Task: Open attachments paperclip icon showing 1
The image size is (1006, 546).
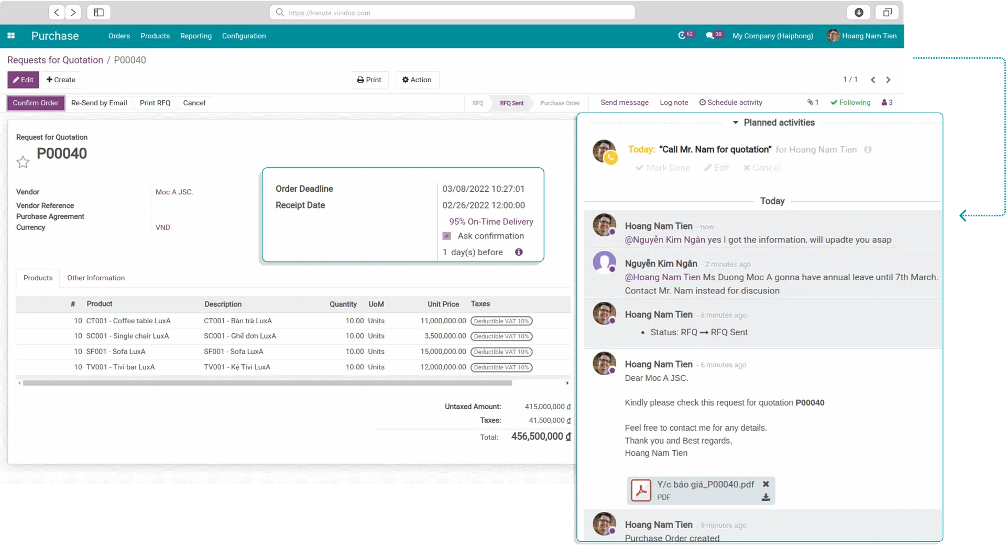Action: [x=813, y=103]
